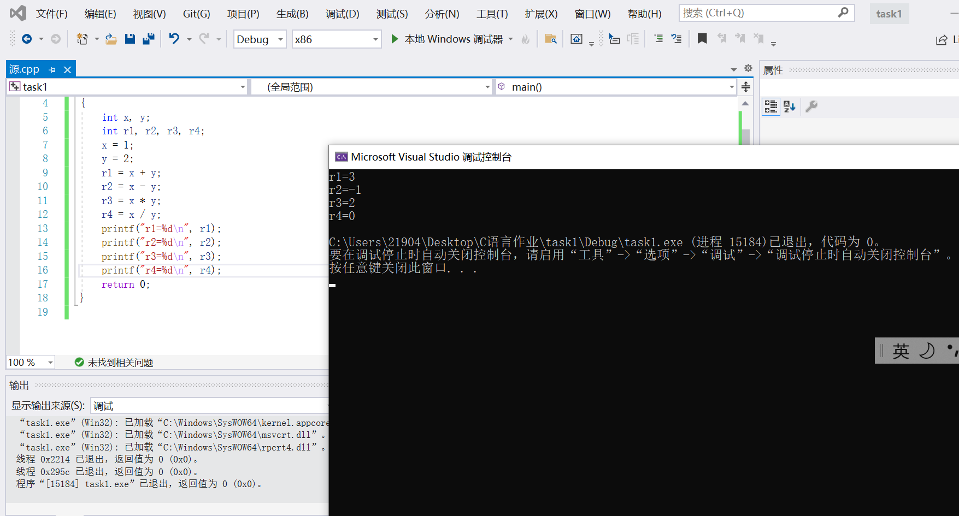The image size is (959, 516).
Task: Close the 源.cpp tab
Action: [67, 70]
